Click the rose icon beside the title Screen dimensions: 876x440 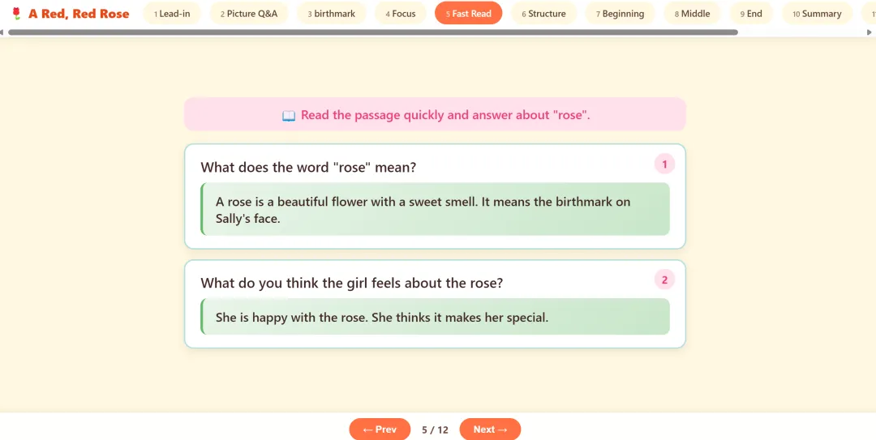17,14
